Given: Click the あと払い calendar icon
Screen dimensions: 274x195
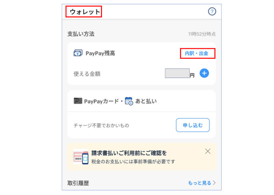Looking at the screenshot, I should pyautogui.click(x=129, y=101).
